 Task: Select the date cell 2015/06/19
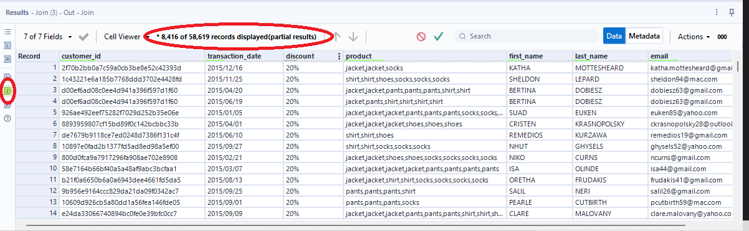[244, 101]
